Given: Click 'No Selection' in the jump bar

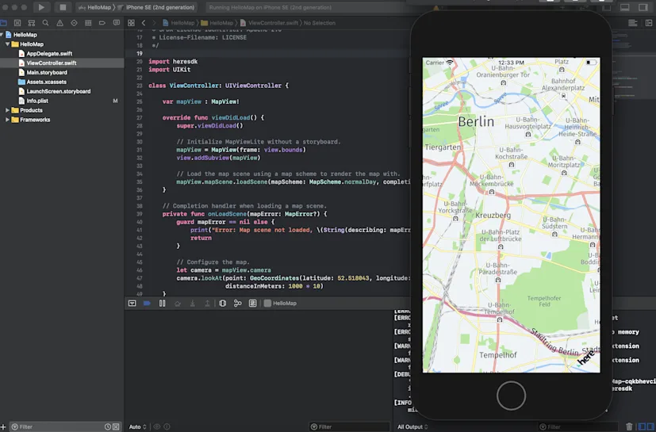Looking at the screenshot, I should pyautogui.click(x=320, y=23).
